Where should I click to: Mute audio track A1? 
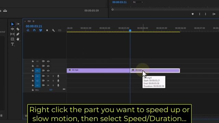pyautogui.click(x=48, y=76)
